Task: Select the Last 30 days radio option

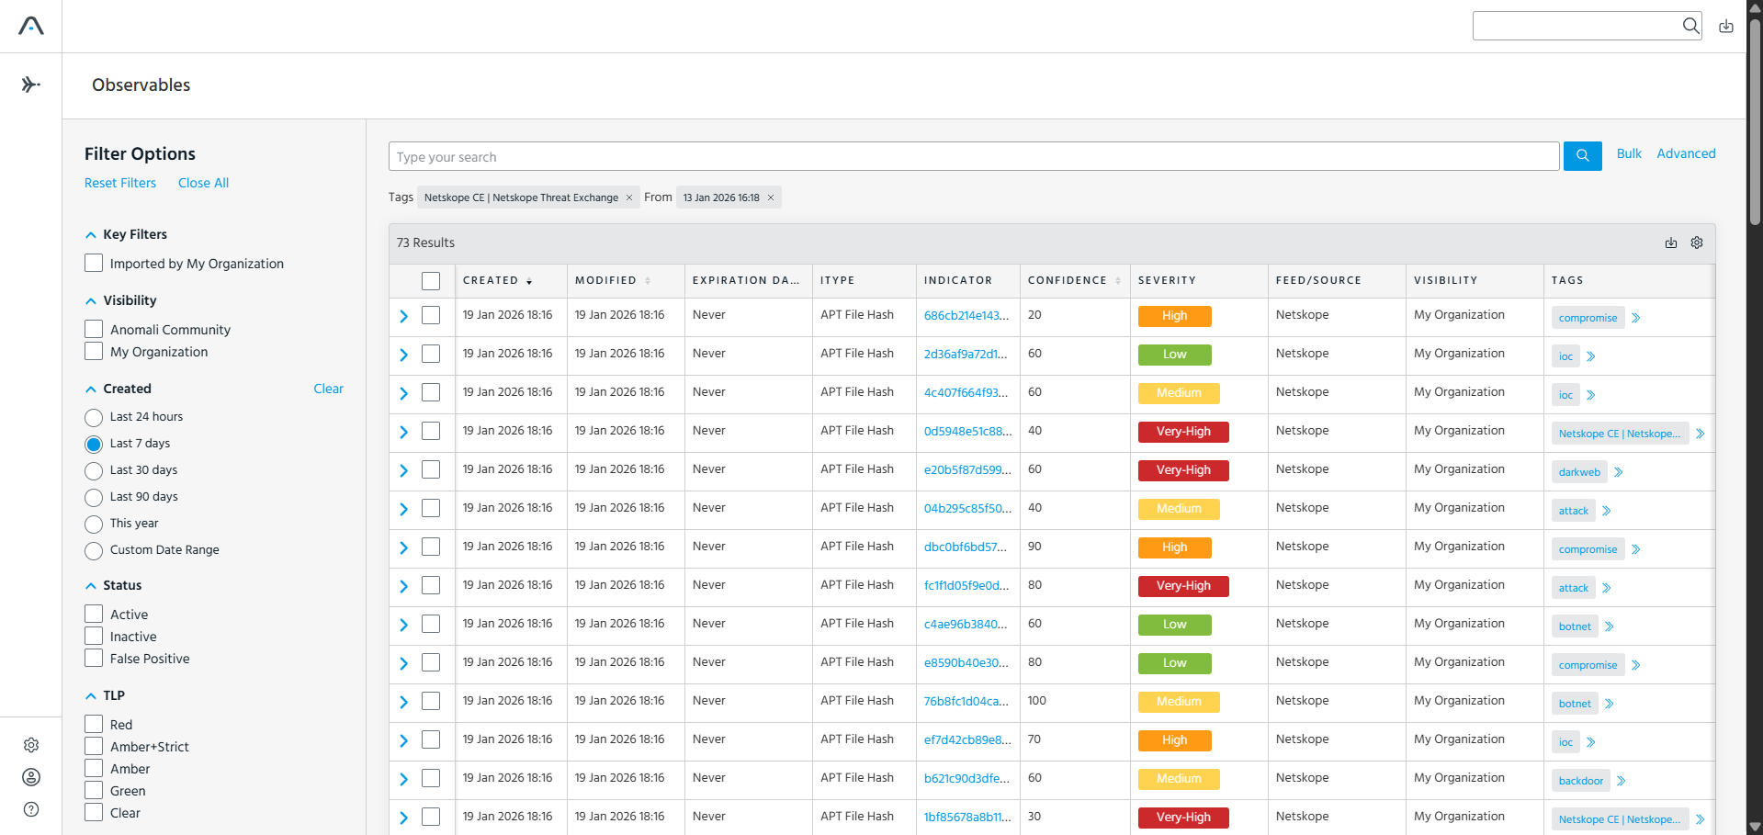Action: coord(94,471)
